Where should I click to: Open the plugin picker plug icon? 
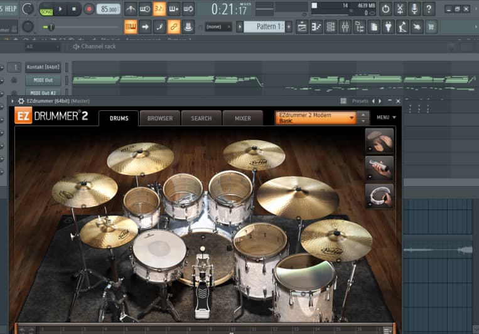pos(388,27)
